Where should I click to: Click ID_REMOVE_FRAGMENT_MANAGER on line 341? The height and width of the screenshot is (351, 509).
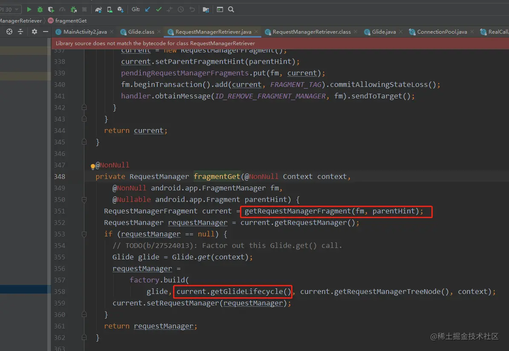(270, 96)
